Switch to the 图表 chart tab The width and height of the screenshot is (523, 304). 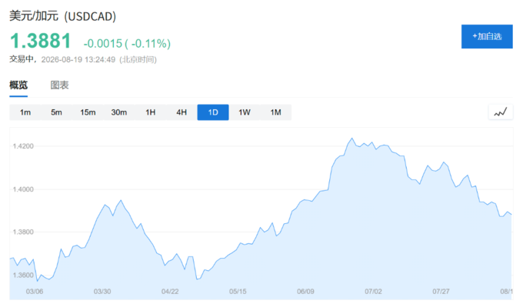(x=59, y=85)
